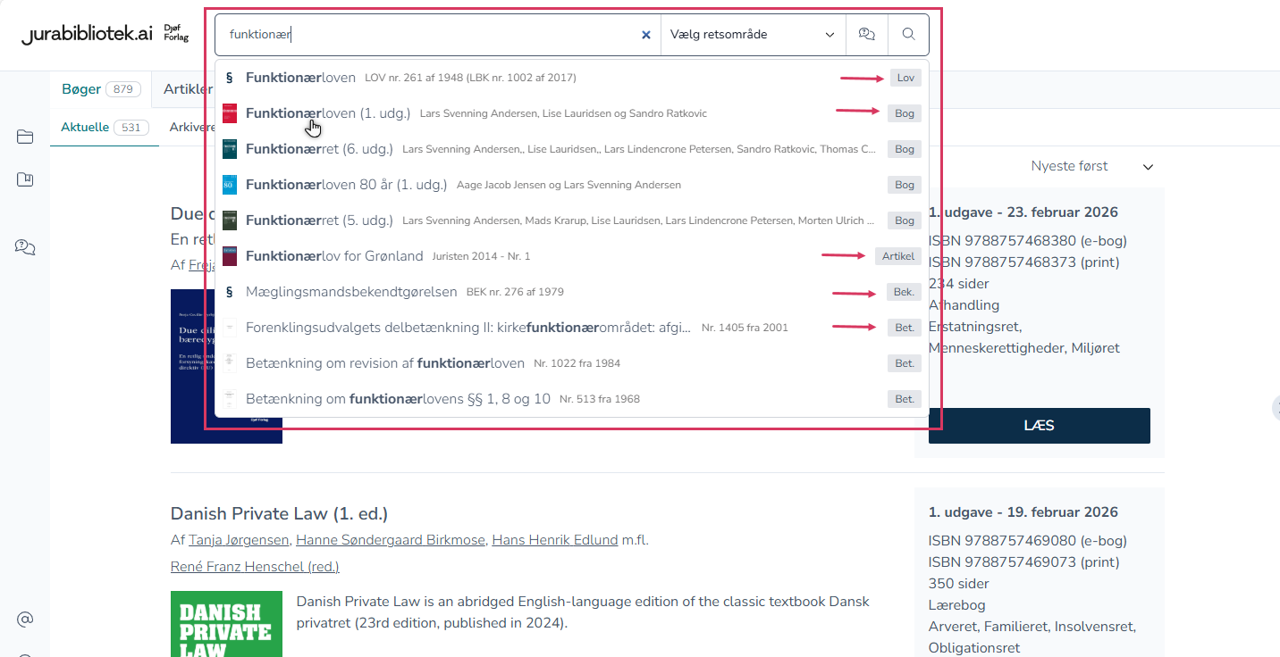Image resolution: width=1280 pixels, height=657 pixels.
Task: Click the @ contact icon in sidebar
Action: (25, 619)
